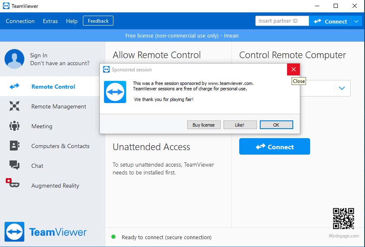The width and height of the screenshot is (365, 247).
Task: Click the Control Remote Computer heading
Action: pyautogui.click(x=292, y=55)
